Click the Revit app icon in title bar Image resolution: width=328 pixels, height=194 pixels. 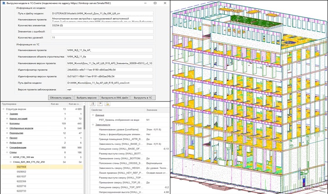click(3, 3)
